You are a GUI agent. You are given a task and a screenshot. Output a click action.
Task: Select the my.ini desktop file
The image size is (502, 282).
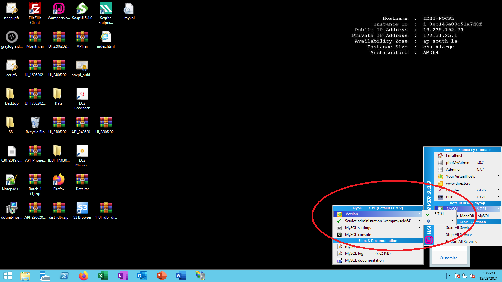tap(129, 11)
